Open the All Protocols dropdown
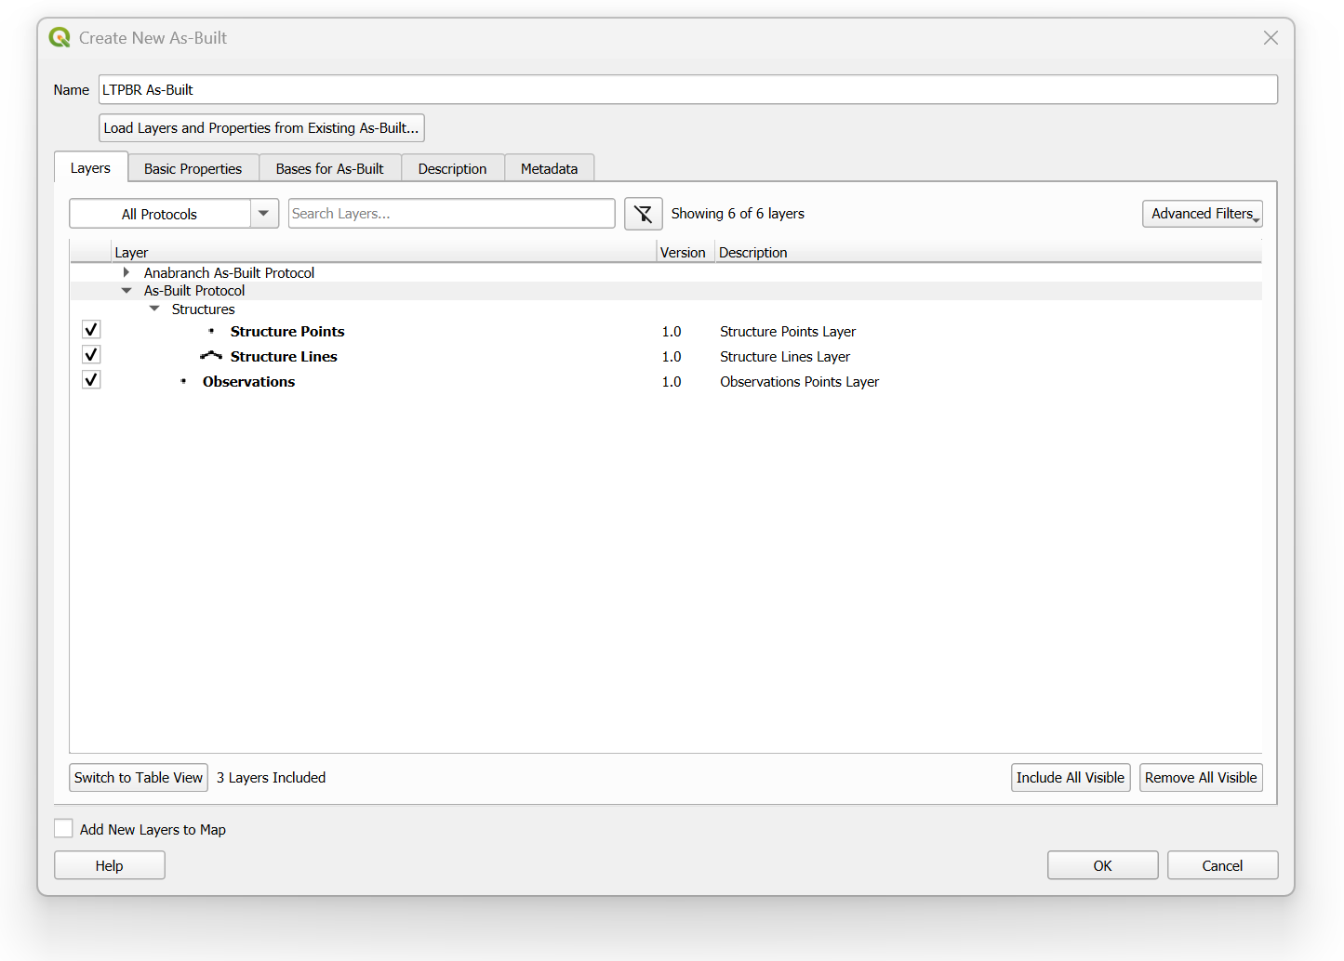 coord(264,214)
